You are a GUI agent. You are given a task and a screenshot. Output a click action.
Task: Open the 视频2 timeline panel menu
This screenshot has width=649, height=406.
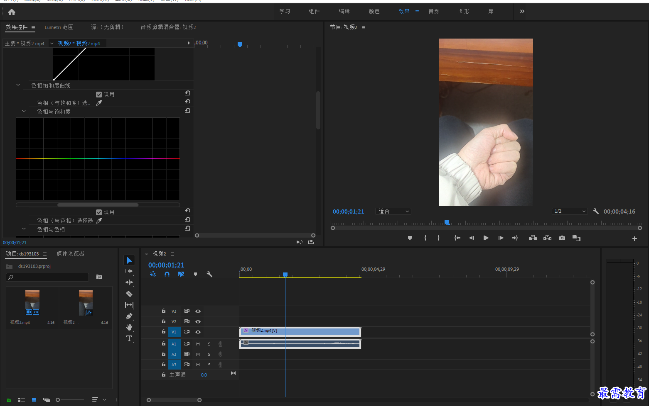172,254
